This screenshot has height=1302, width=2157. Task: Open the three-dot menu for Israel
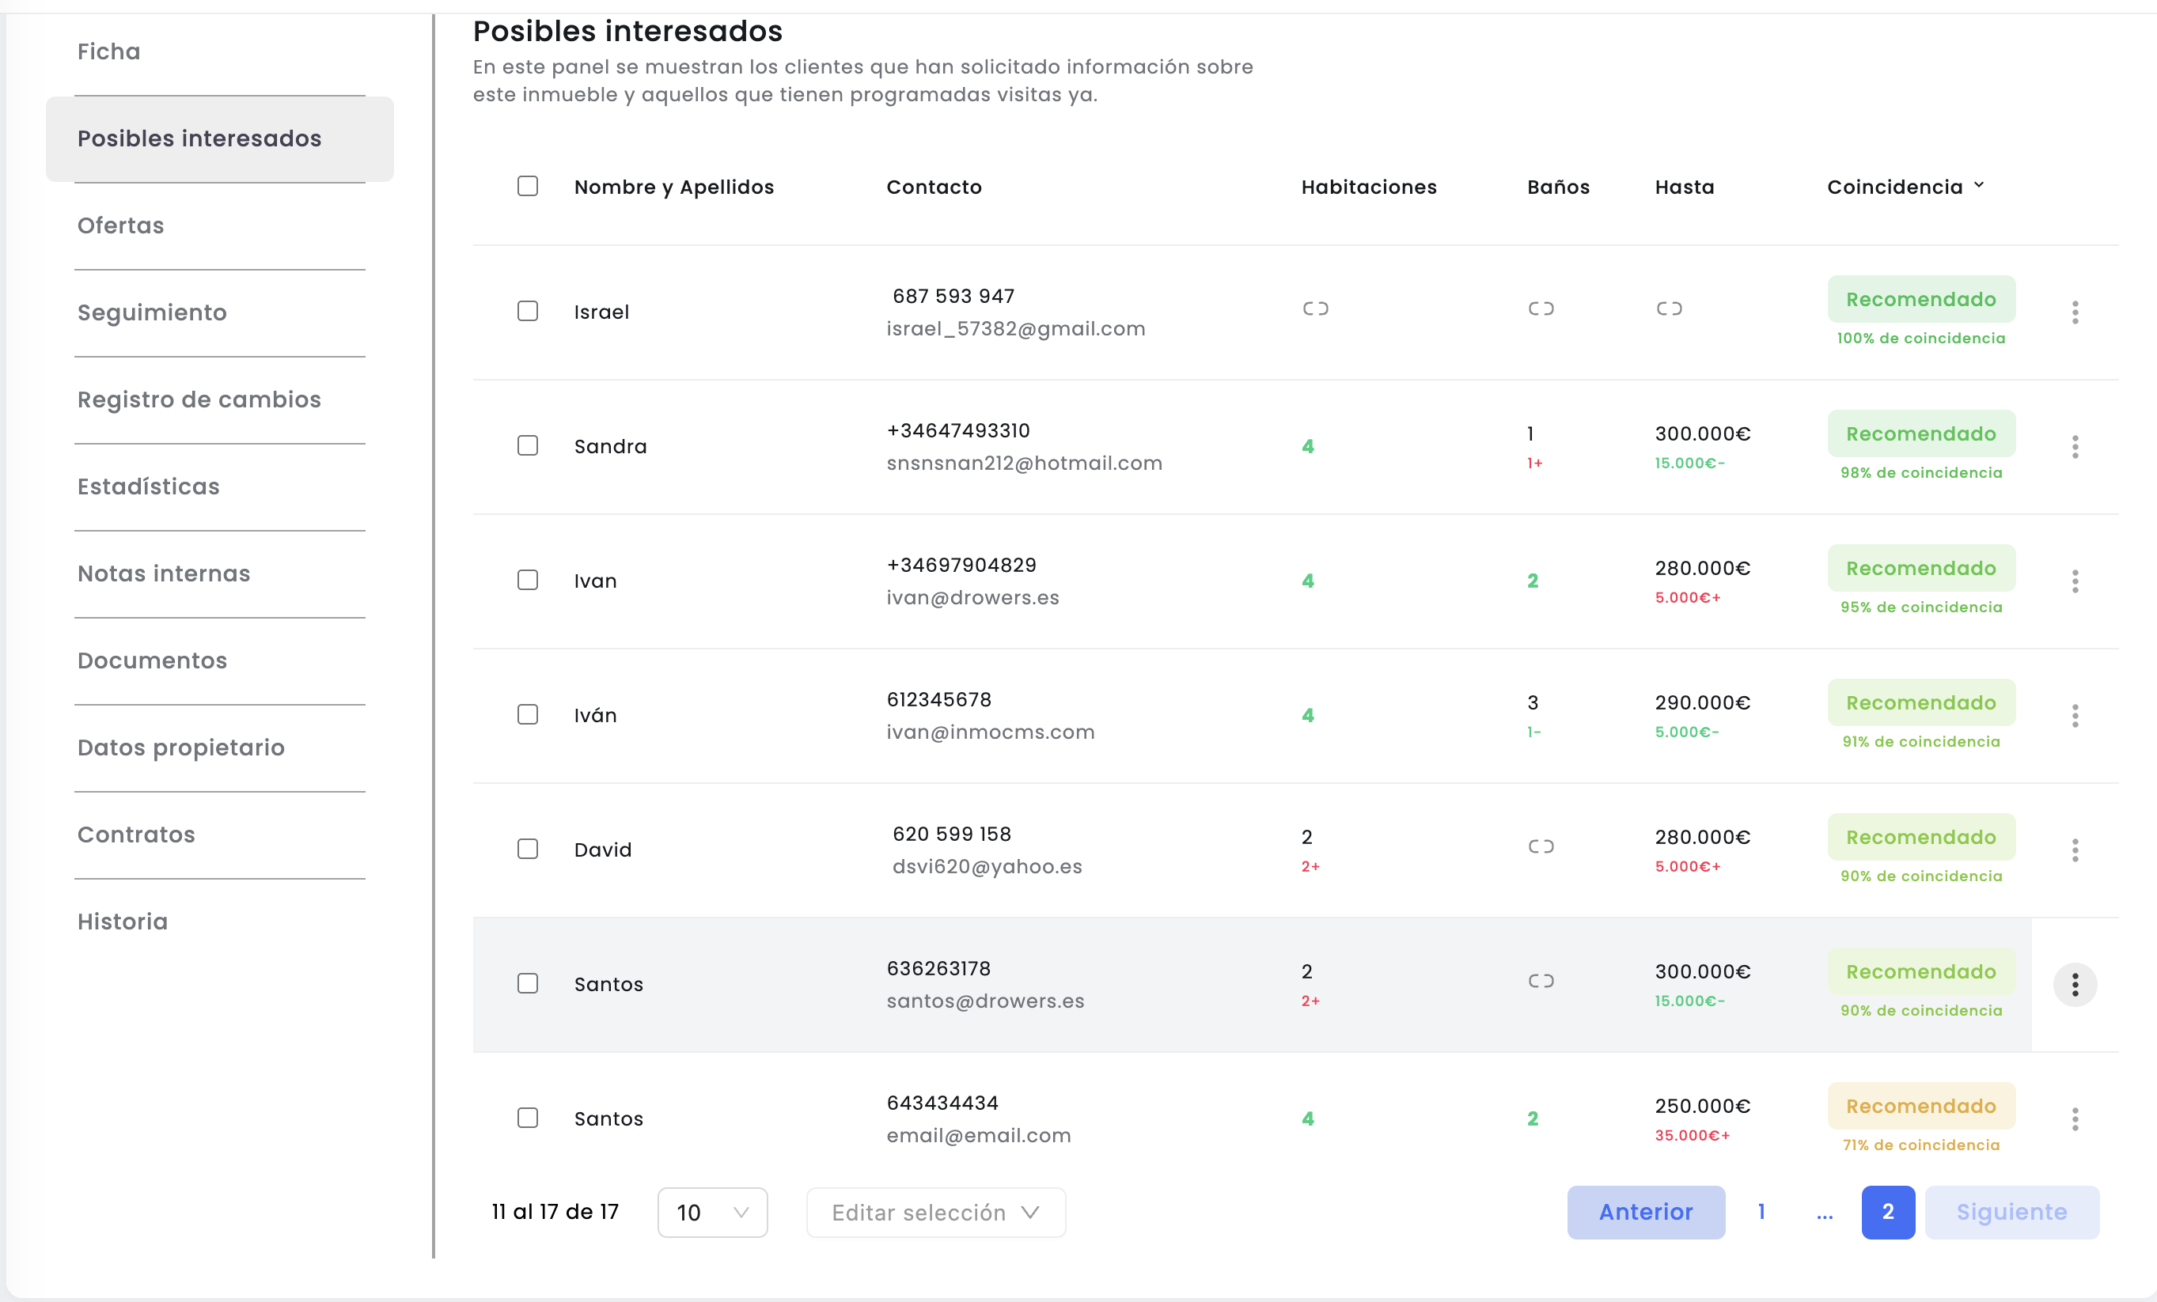pyautogui.click(x=2075, y=312)
